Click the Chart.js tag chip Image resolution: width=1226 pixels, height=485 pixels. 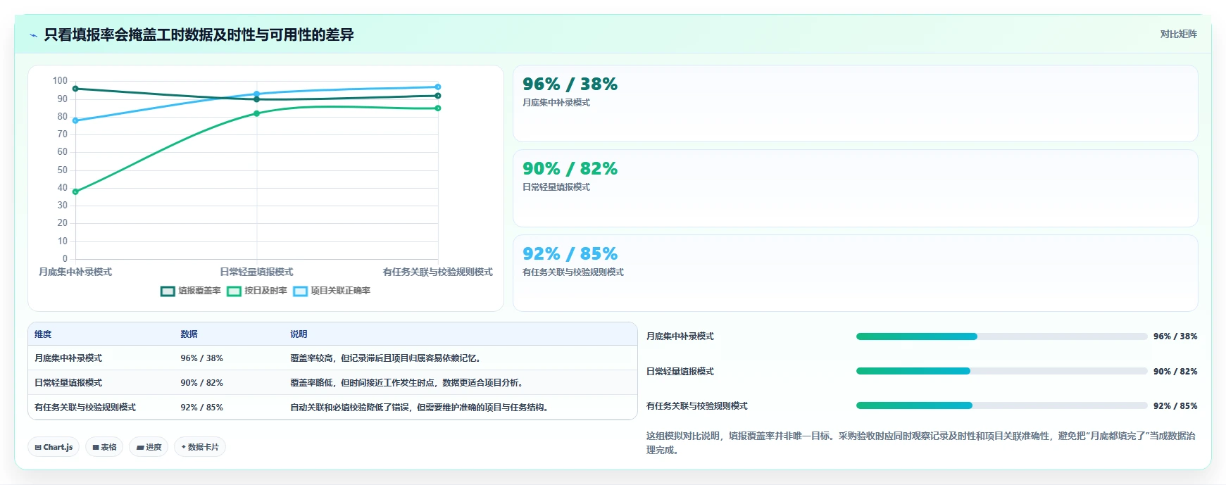point(54,447)
